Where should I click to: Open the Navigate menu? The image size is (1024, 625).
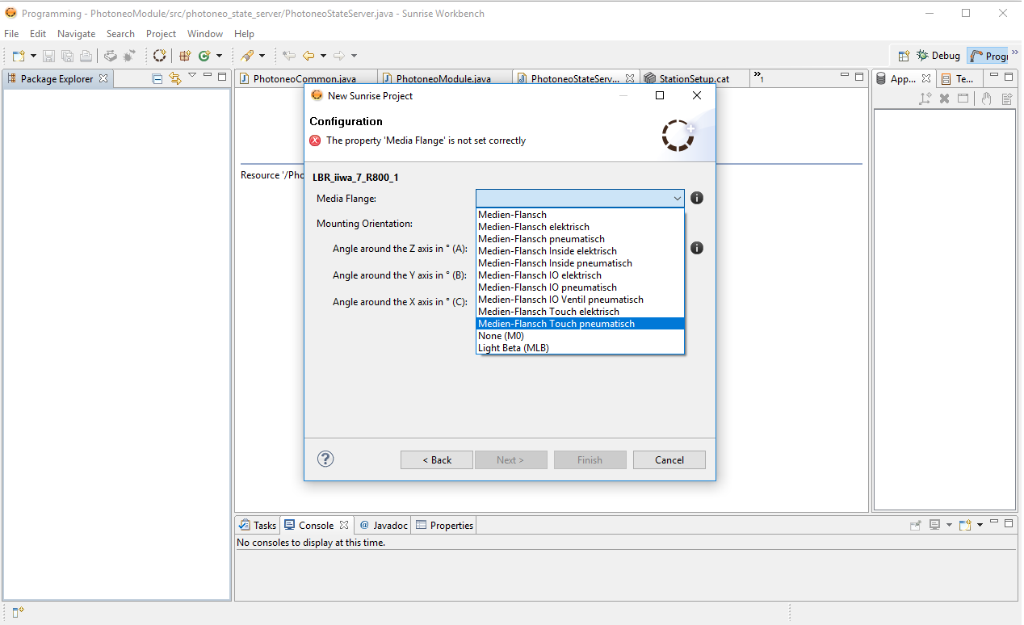coord(76,34)
